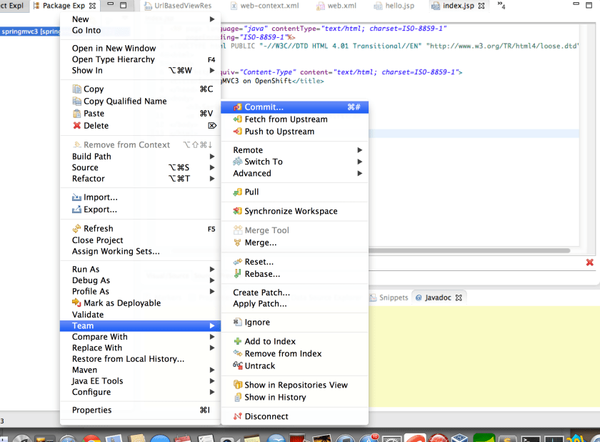Click the Synchronize Workspace icon
The image size is (600, 442).
(238, 212)
